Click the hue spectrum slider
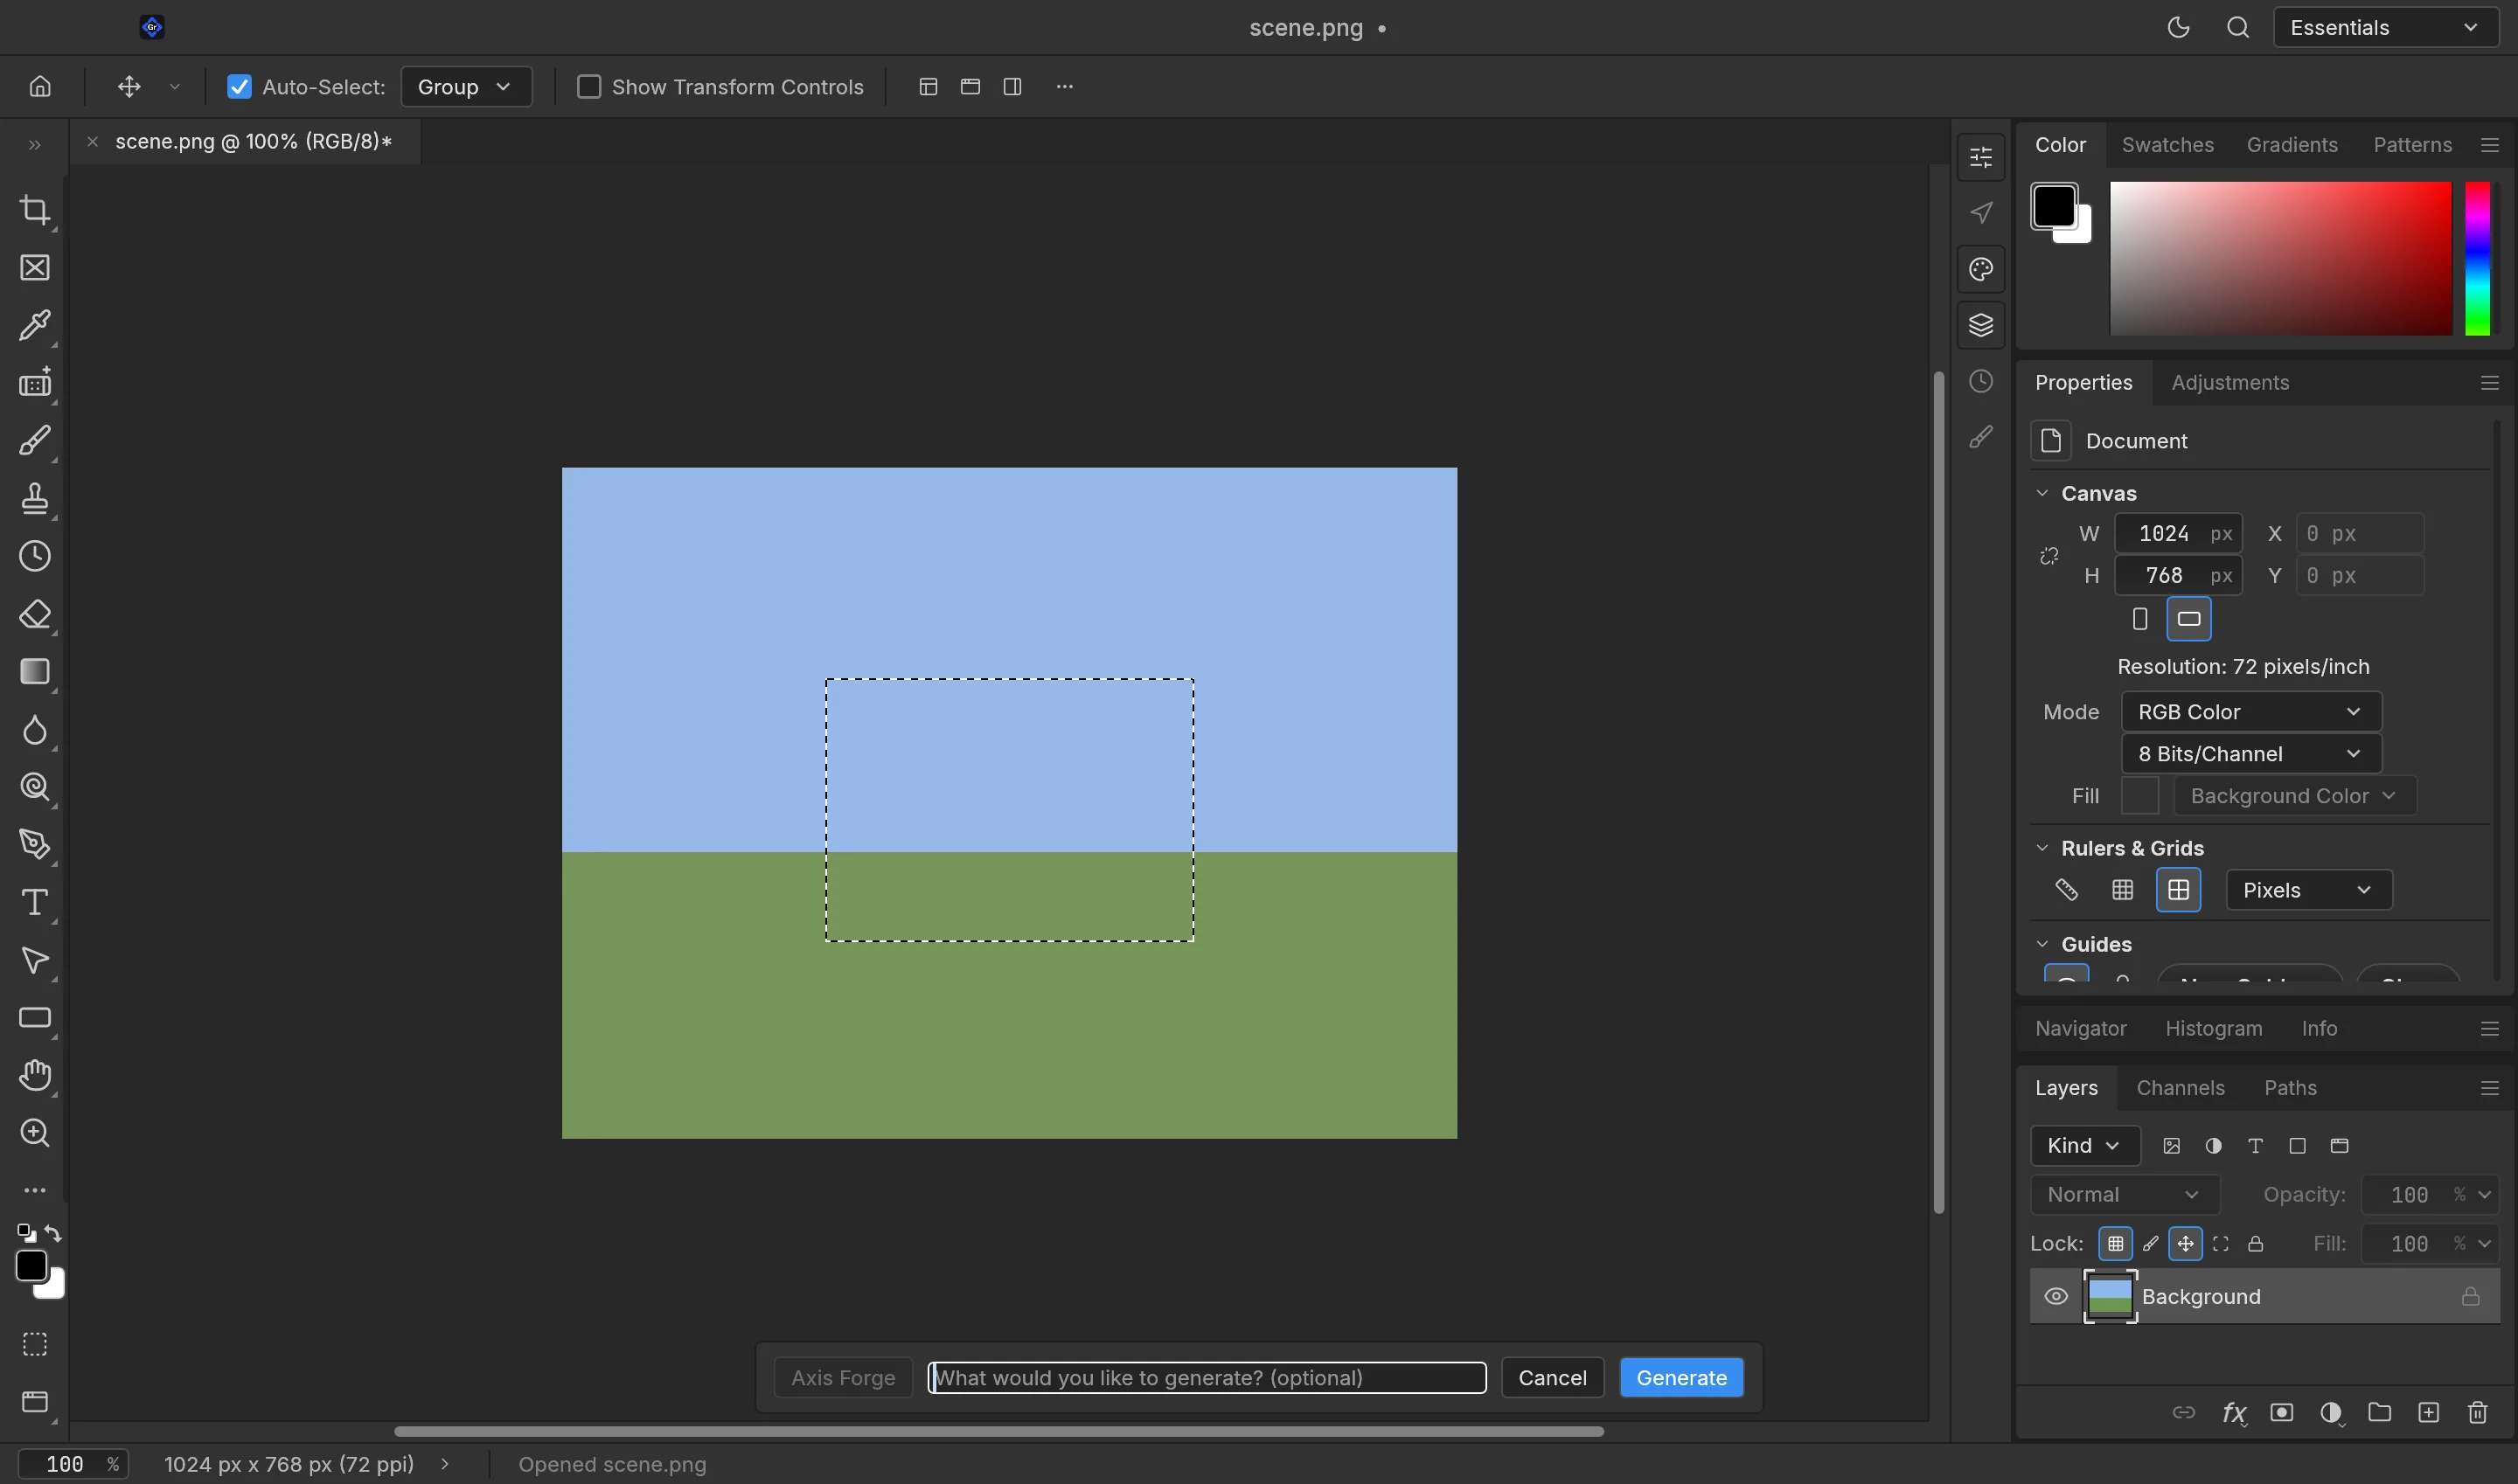2518x1484 pixels. pyautogui.click(x=2476, y=259)
